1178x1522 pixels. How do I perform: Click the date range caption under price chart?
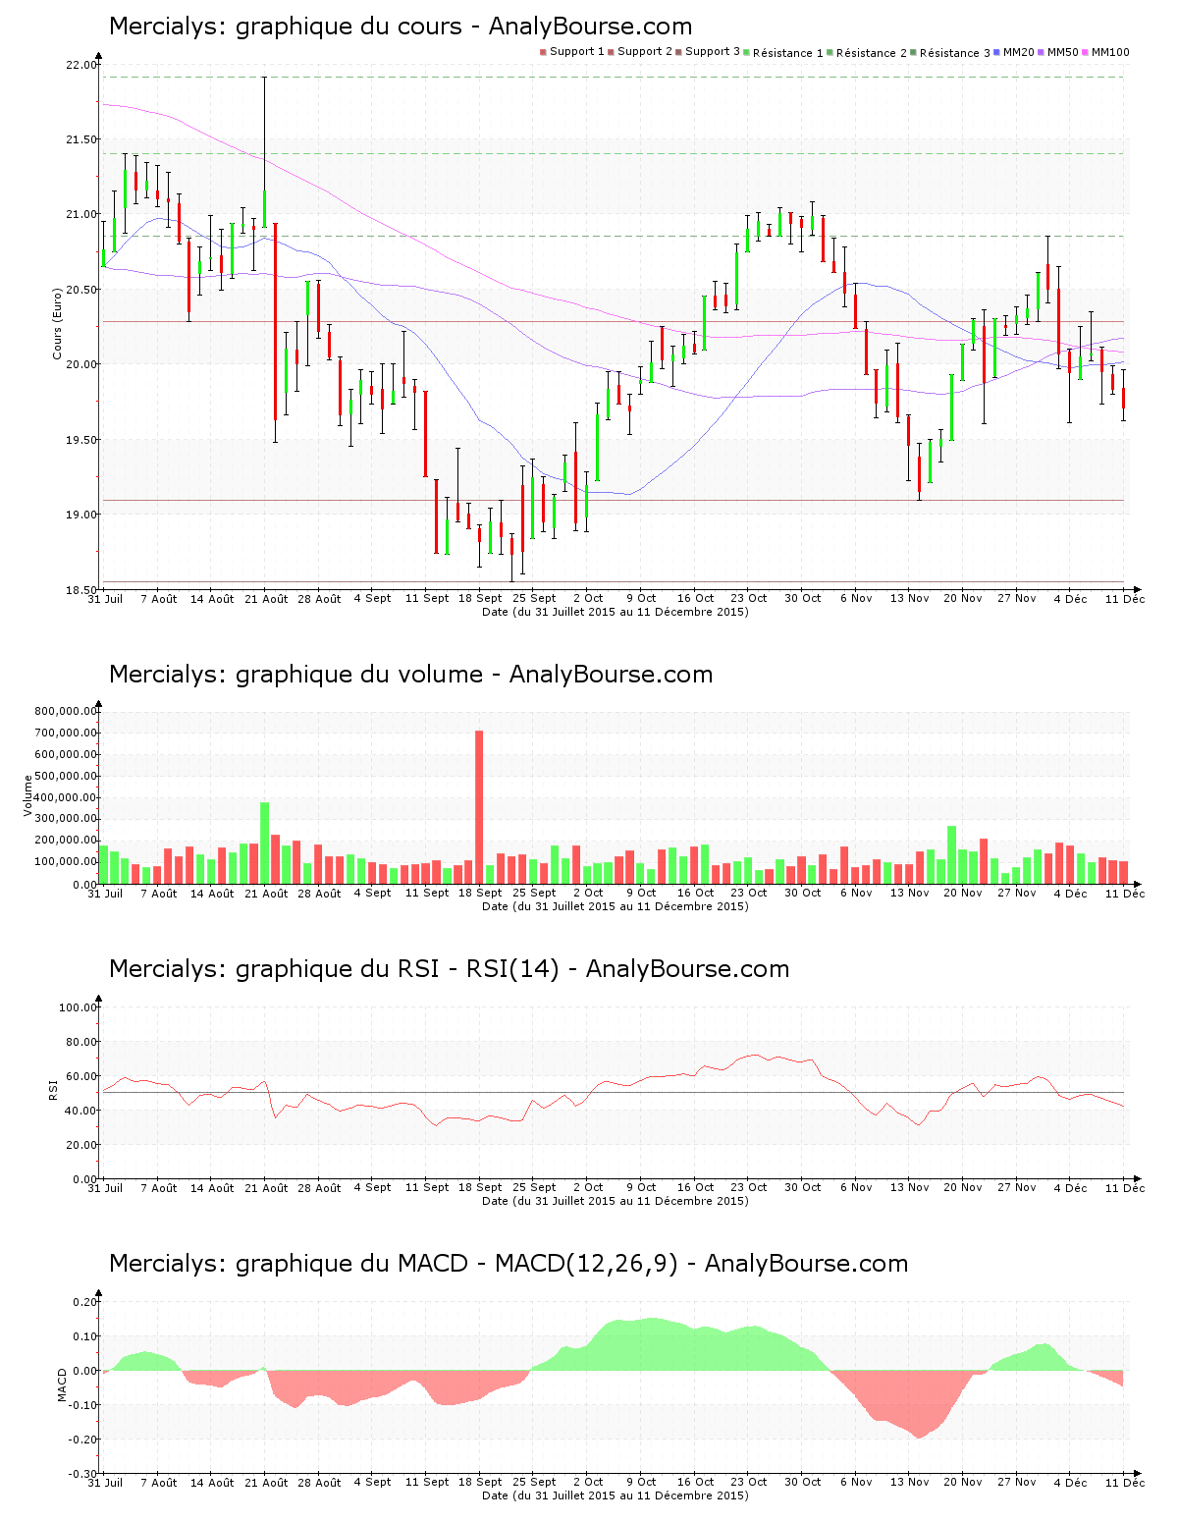pos(616,612)
